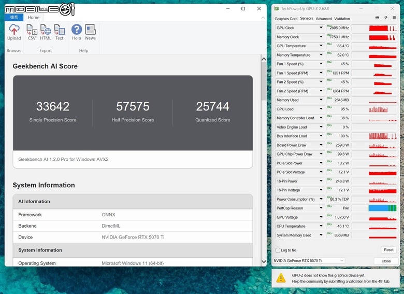
Task: Click GPU-Z refresh icon
Action: (x=386, y=18)
